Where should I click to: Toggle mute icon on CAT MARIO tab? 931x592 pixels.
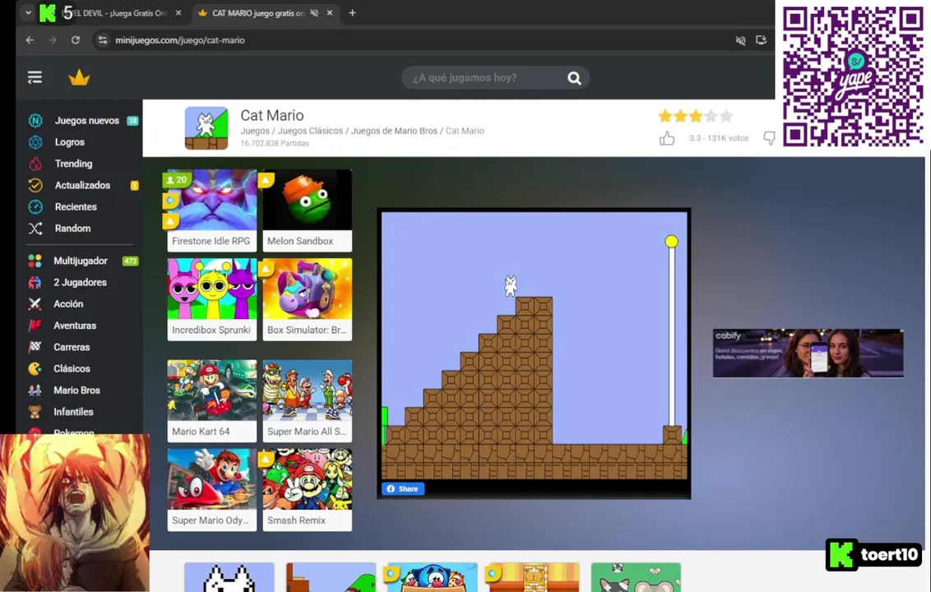pyautogui.click(x=314, y=12)
